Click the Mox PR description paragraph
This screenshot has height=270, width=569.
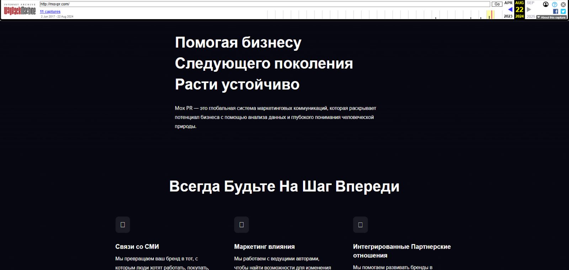(276, 117)
